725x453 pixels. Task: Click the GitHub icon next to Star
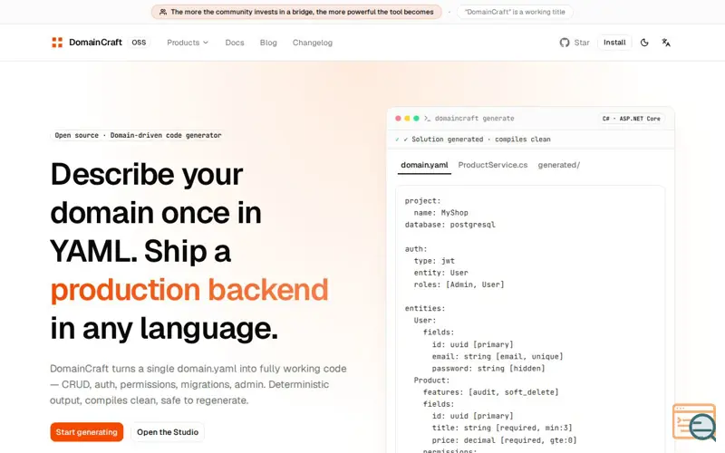tap(564, 43)
